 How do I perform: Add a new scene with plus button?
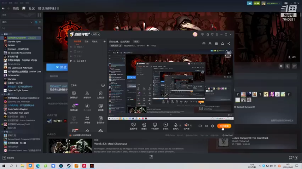(105, 41)
